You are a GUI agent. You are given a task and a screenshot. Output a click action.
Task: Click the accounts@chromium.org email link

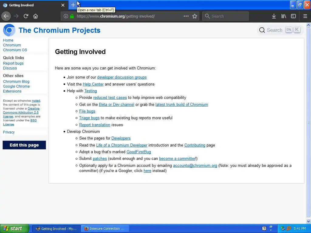[x=195, y=166]
